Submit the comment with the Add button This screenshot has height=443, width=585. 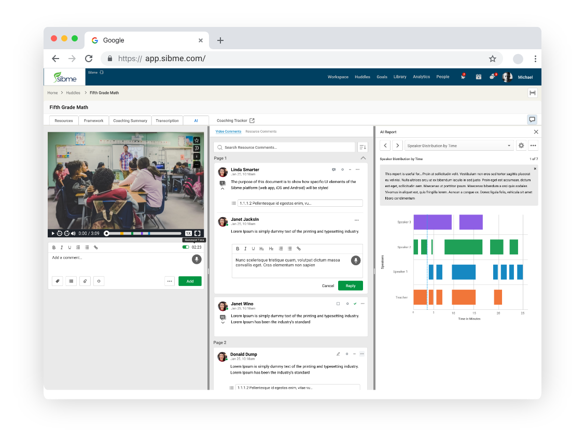coord(190,281)
